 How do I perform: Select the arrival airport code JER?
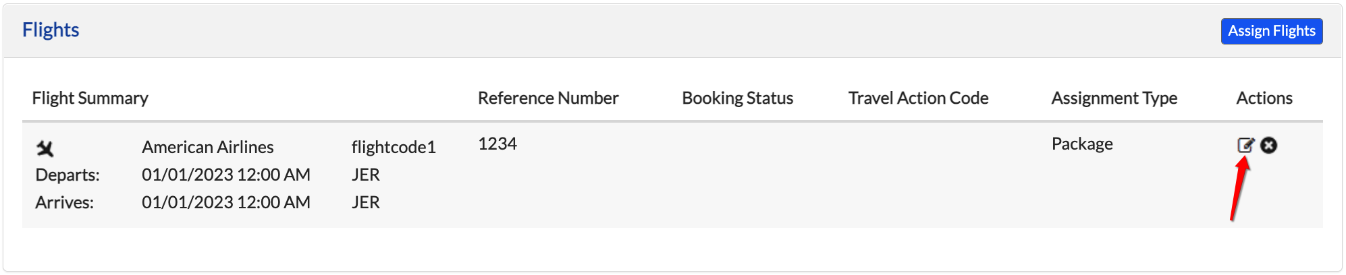tap(366, 202)
